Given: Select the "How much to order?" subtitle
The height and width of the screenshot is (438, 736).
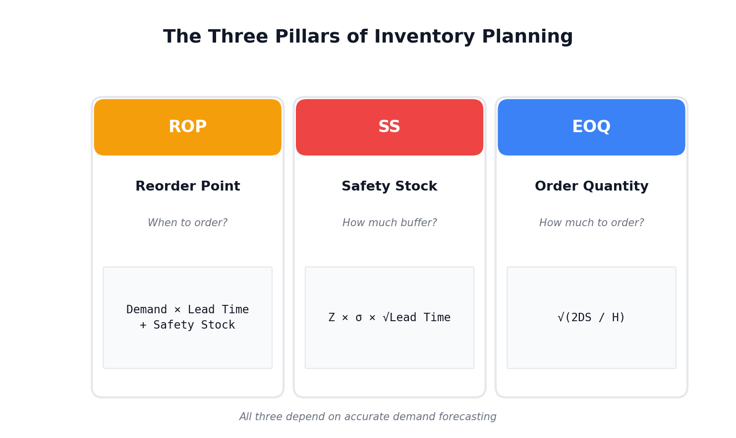Looking at the screenshot, I should (x=591, y=223).
